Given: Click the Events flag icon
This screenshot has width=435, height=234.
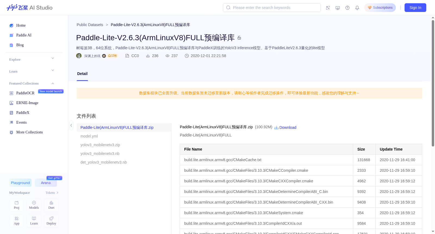Looking at the screenshot, I should (11, 123).
